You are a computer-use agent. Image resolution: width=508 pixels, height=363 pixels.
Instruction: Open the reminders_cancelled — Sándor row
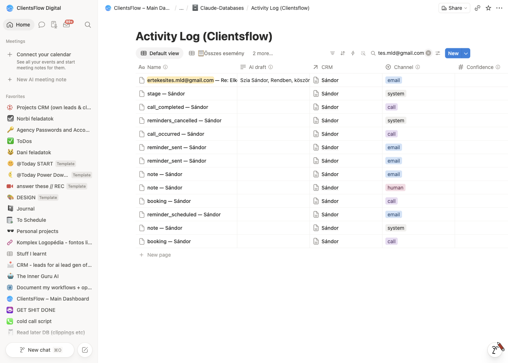(184, 121)
